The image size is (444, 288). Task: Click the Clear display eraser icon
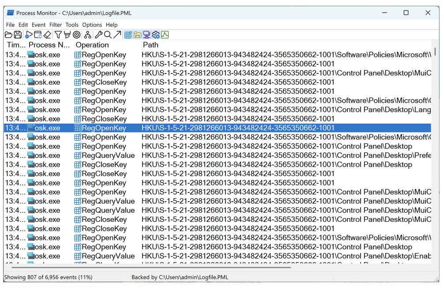pyautogui.click(x=47, y=35)
